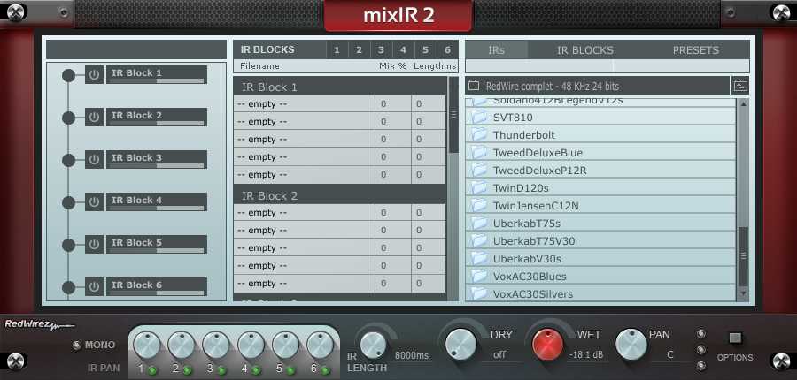Viewport: 797px width, 380px height.
Task: Open the SVT810 folder
Action: (x=513, y=118)
